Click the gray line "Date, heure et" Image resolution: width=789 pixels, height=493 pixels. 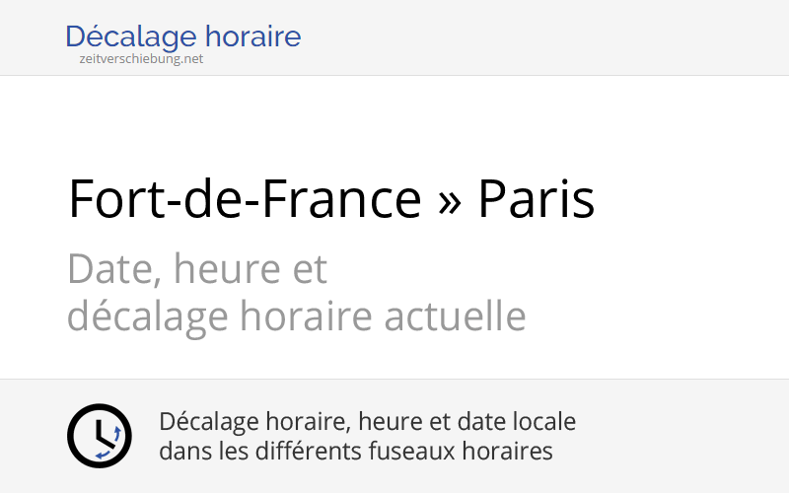coord(197,268)
